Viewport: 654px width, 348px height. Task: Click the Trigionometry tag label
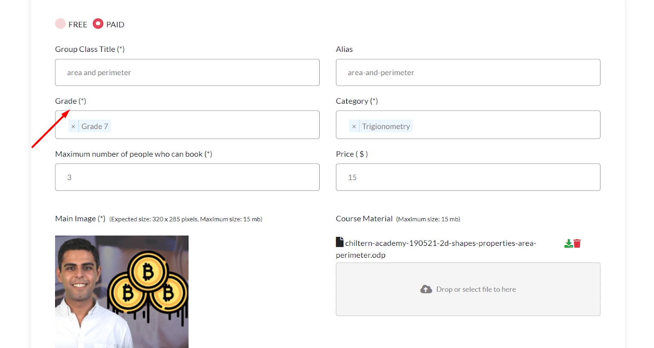pos(386,127)
